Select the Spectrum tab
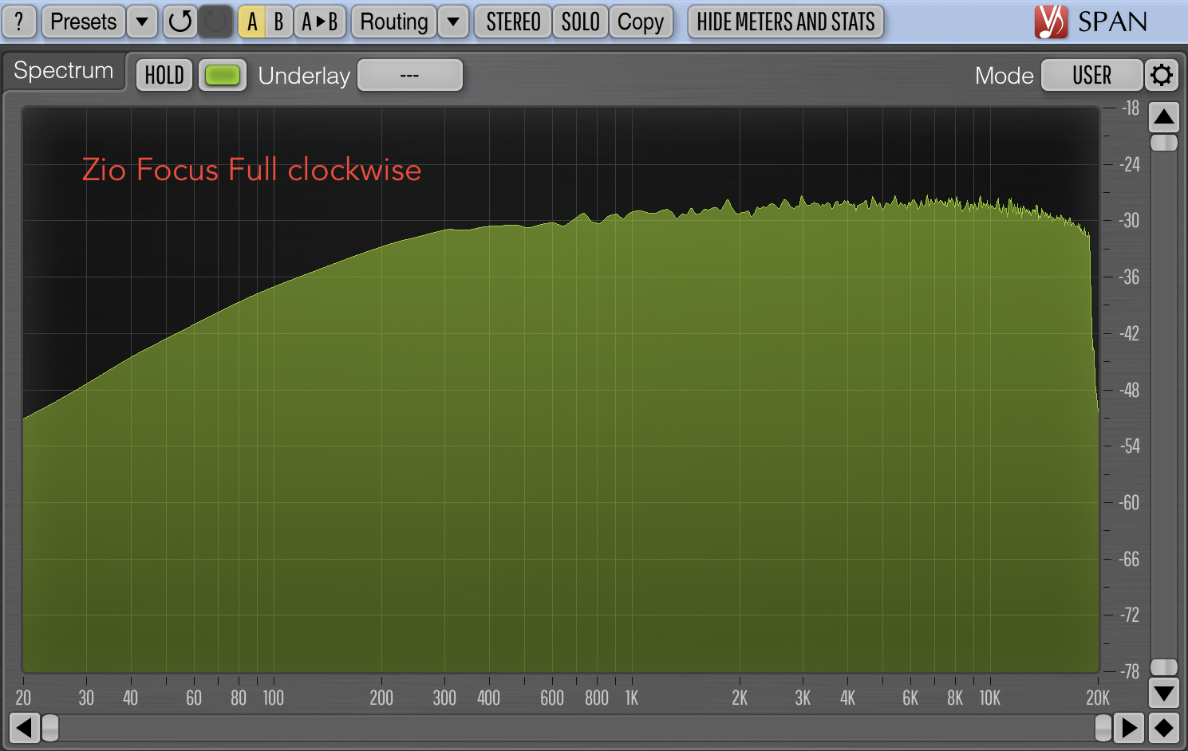 click(64, 71)
